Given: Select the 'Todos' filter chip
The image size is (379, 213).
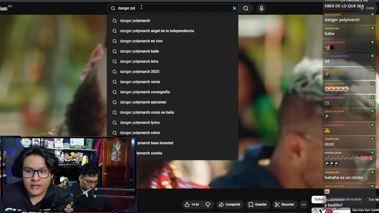Looking at the screenshot, I should point(319,199).
